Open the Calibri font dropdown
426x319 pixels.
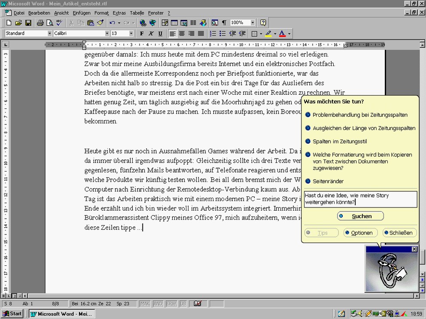click(107, 33)
